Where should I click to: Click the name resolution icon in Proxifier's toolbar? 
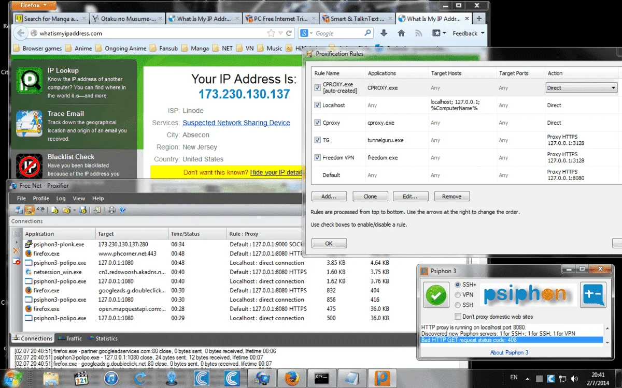(40, 210)
